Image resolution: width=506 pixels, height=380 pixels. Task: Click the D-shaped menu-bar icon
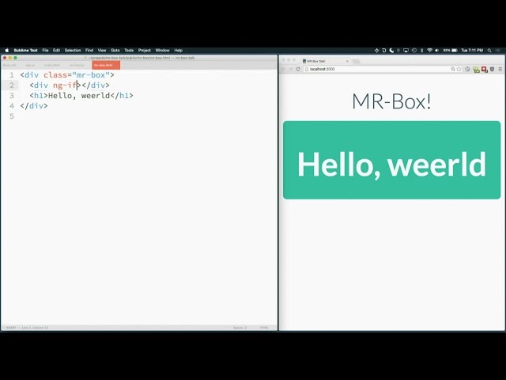coord(384,51)
